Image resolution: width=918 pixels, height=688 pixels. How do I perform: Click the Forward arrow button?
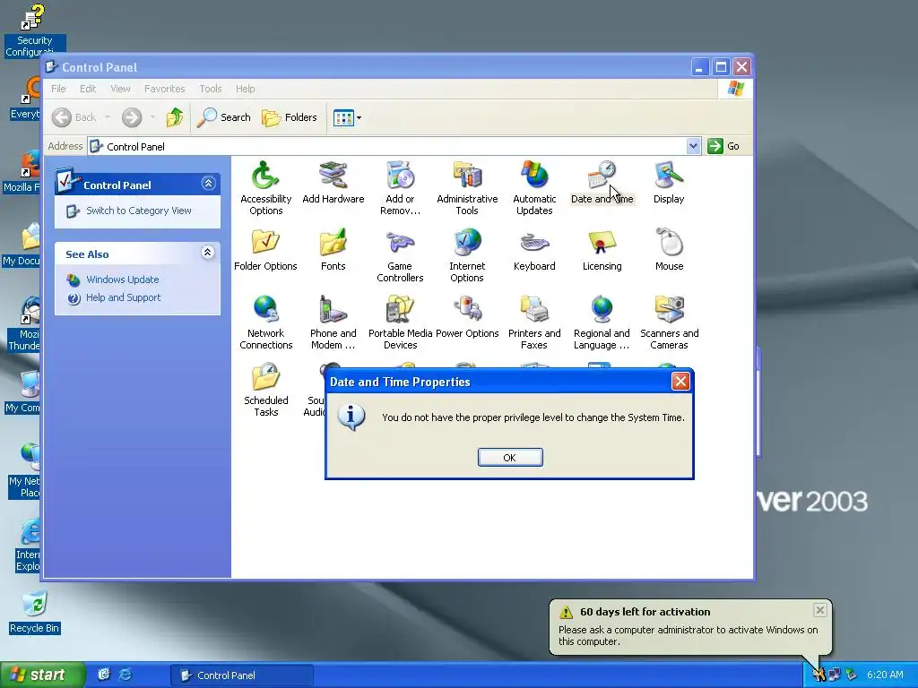(132, 117)
